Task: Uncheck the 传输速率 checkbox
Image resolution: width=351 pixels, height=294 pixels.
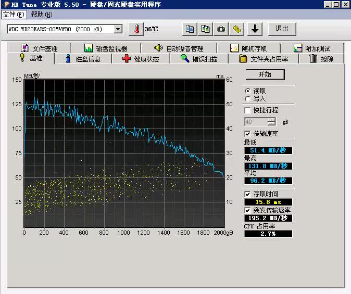Action: point(247,134)
